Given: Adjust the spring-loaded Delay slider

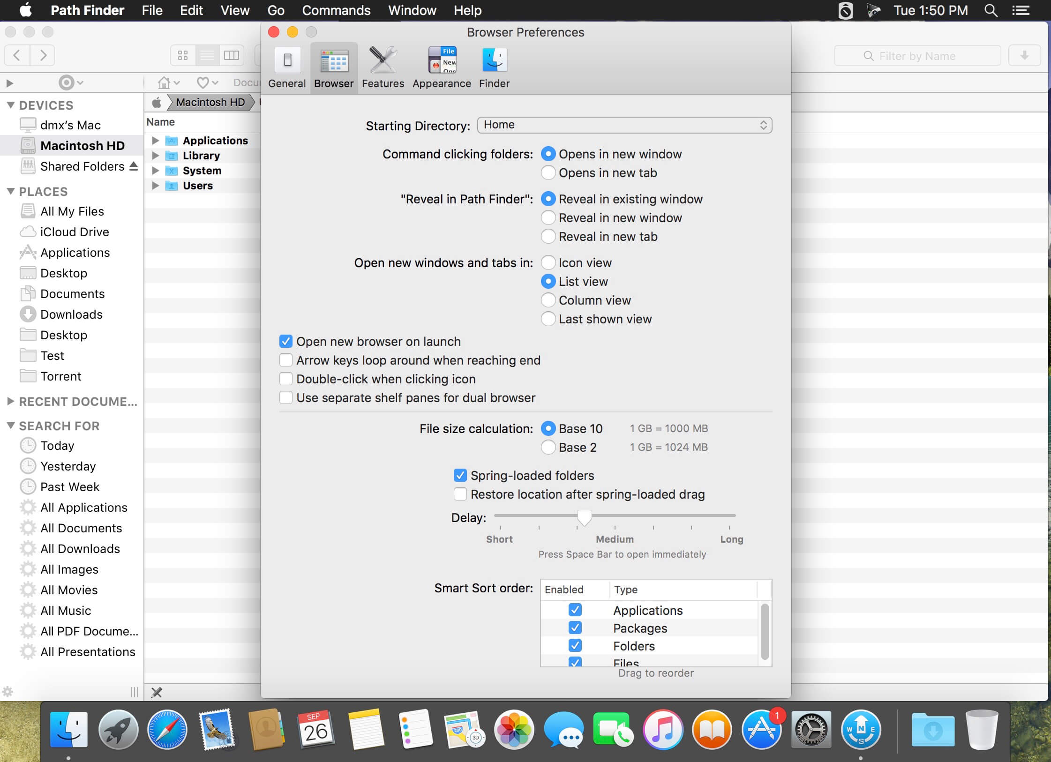Looking at the screenshot, I should (x=584, y=517).
